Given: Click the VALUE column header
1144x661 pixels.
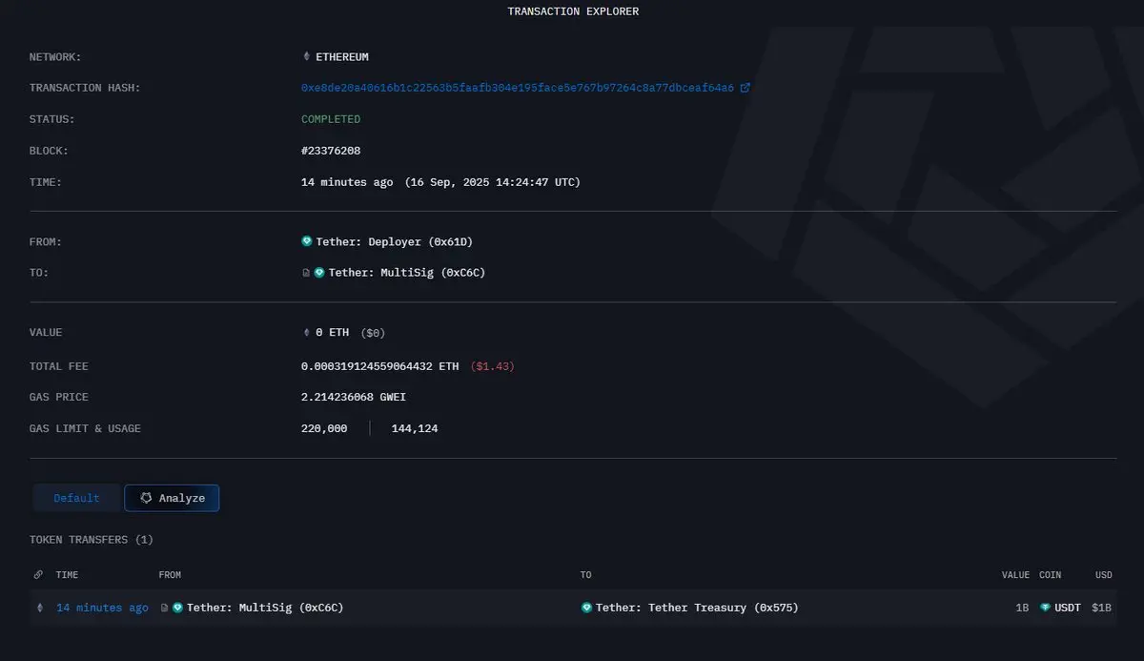Looking at the screenshot, I should [1015, 575].
